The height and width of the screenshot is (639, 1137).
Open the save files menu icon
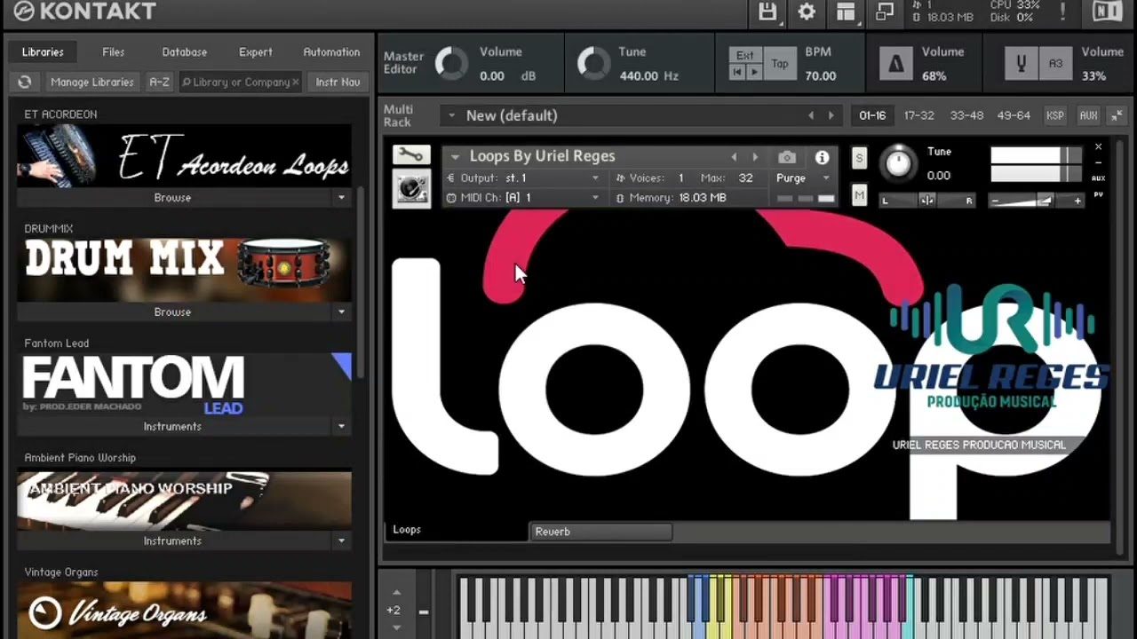(x=767, y=12)
